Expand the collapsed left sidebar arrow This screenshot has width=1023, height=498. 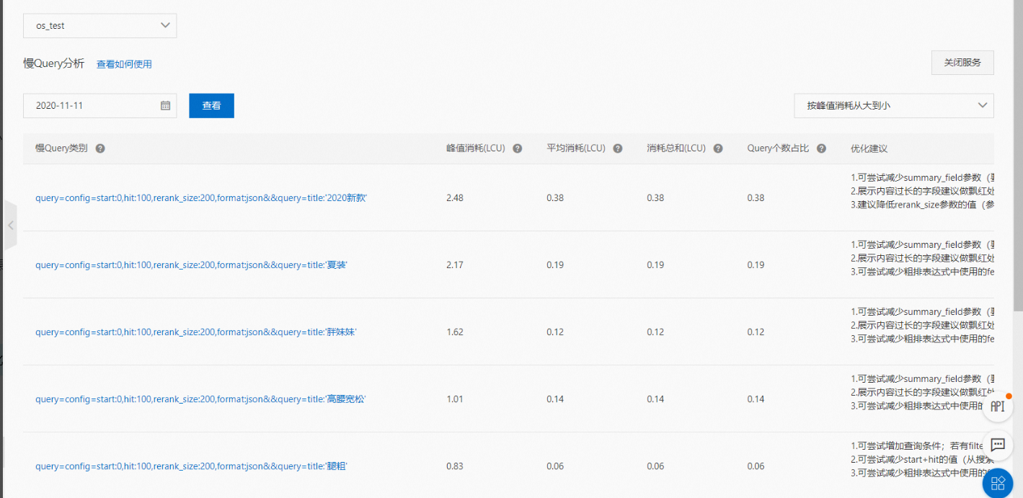11,225
